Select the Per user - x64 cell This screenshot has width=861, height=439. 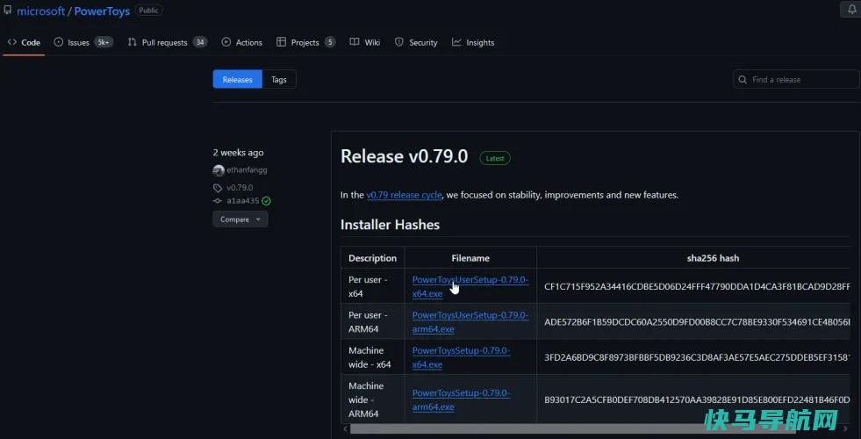click(x=372, y=286)
